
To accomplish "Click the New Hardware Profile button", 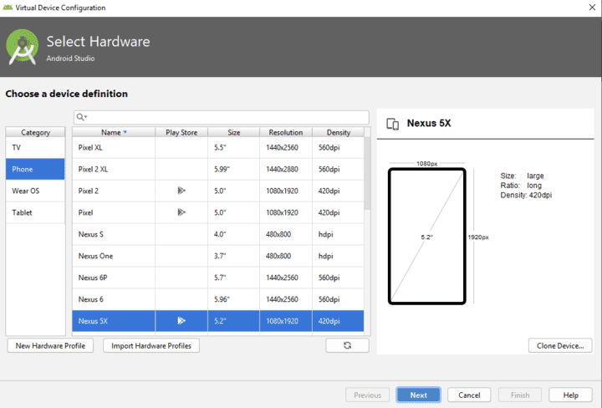I will 50,345.
